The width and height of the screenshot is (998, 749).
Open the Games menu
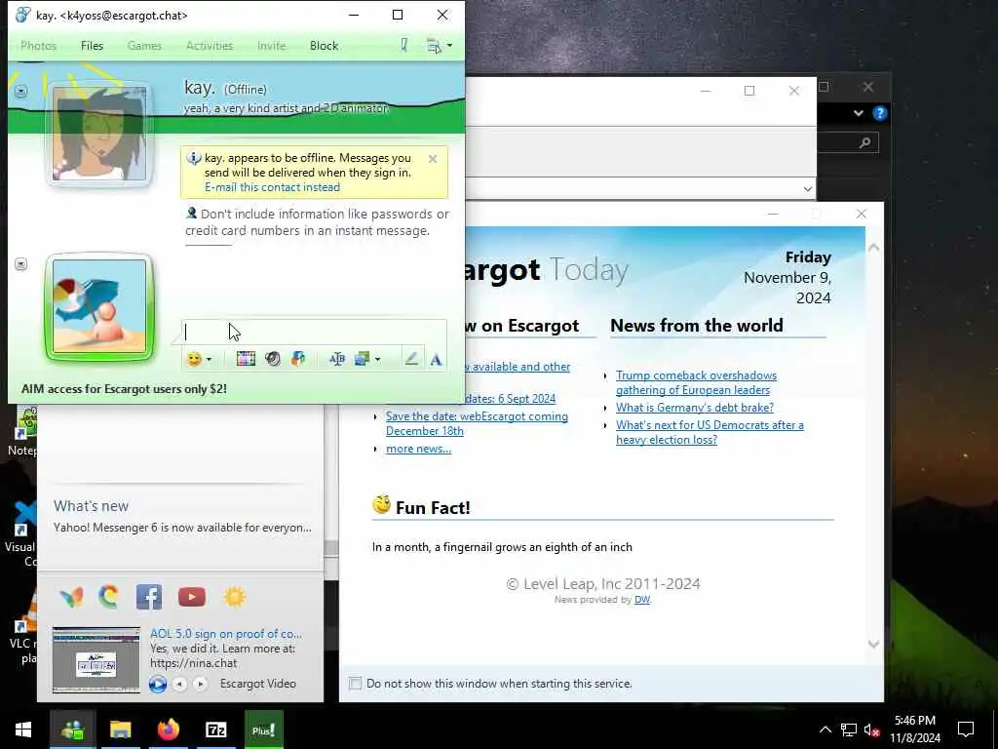coord(144,46)
